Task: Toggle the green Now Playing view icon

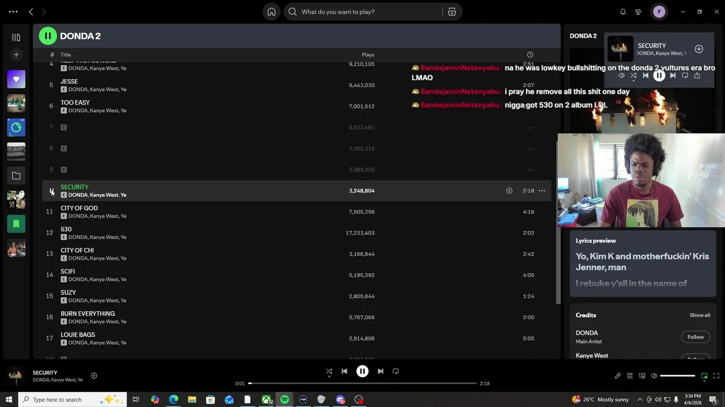Action: coord(704,376)
